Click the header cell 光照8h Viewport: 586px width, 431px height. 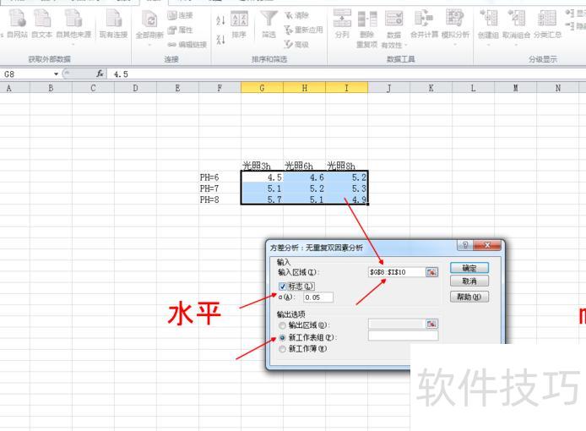[346, 166]
